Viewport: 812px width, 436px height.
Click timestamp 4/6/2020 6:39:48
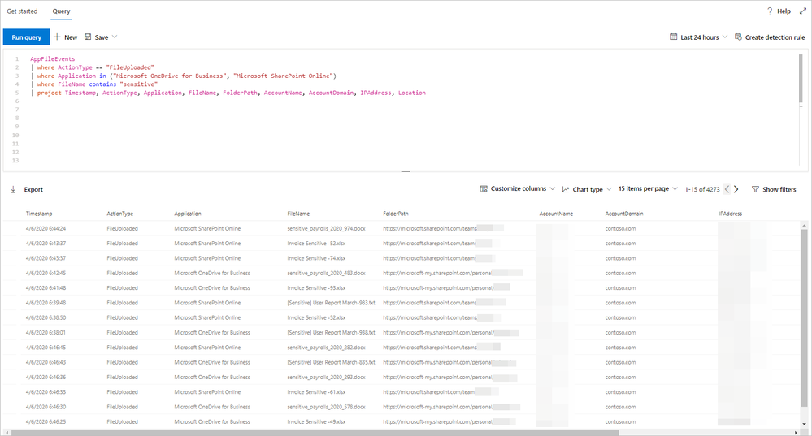[46, 303]
